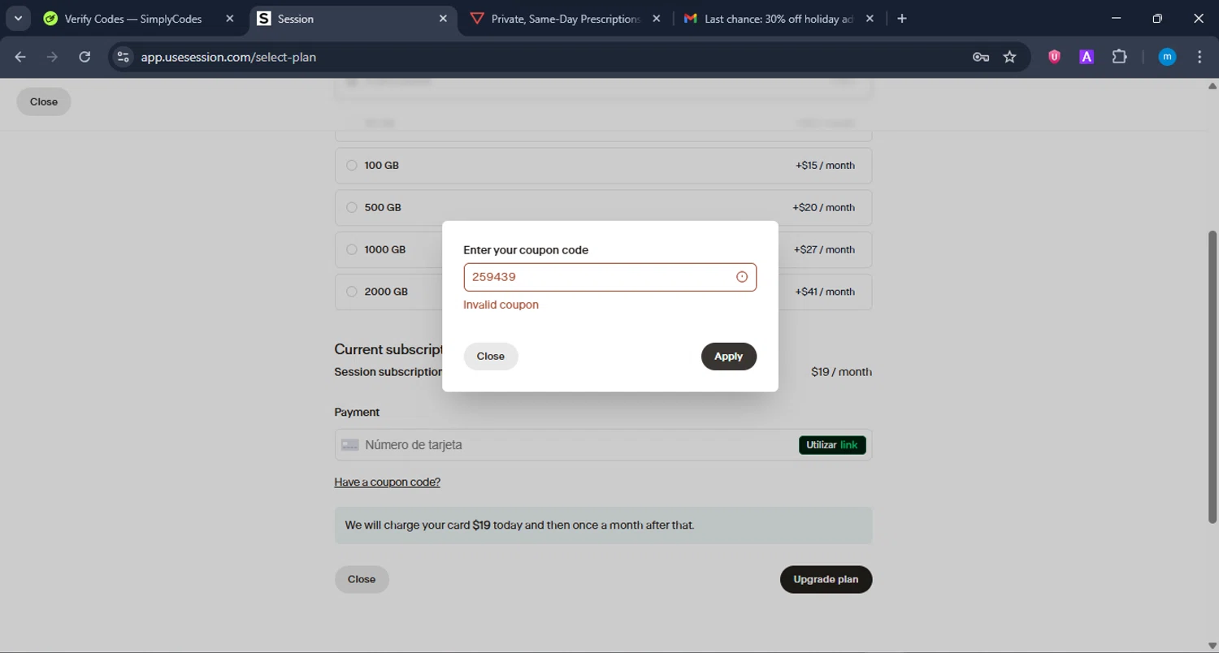Viewport: 1219px width, 653px height.
Task: Close the SimplyCodes tab
Action: click(230, 19)
